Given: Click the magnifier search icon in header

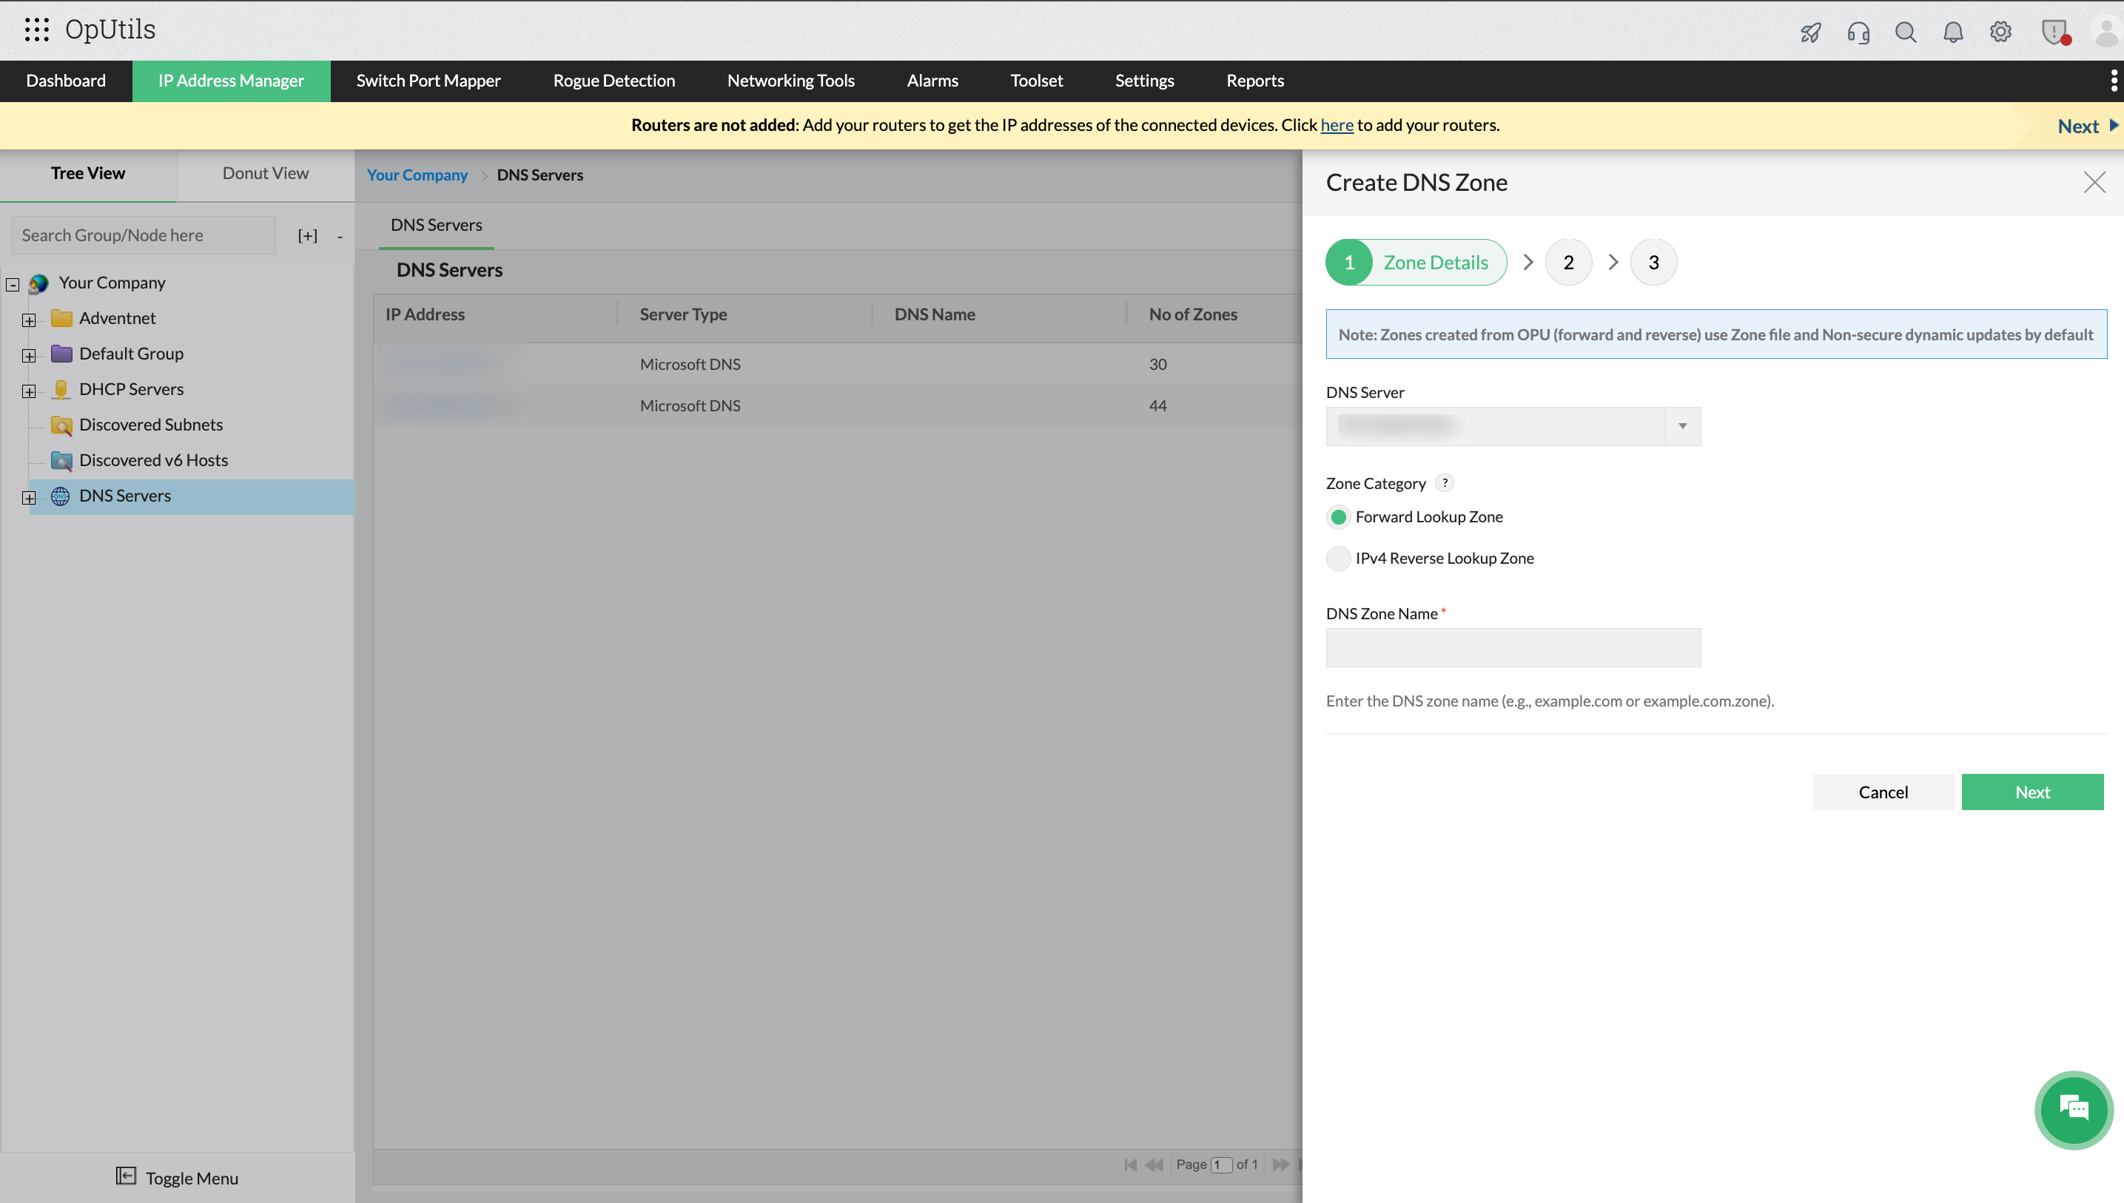Looking at the screenshot, I should point(1905,33).
